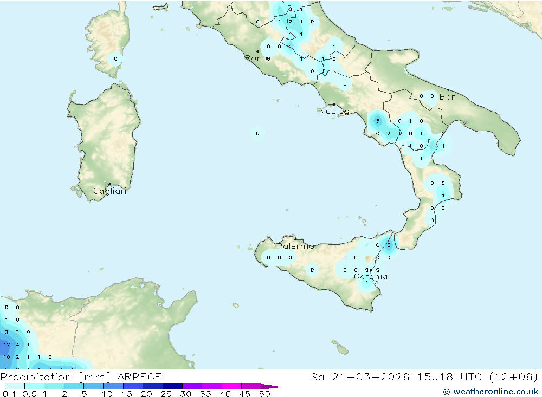This screenshot has width=542, height=397.
Task: Select the Naples city marker label
Action: (334, 111)
